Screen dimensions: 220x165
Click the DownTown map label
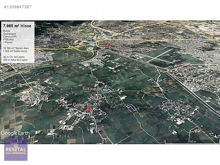[119, 47]
